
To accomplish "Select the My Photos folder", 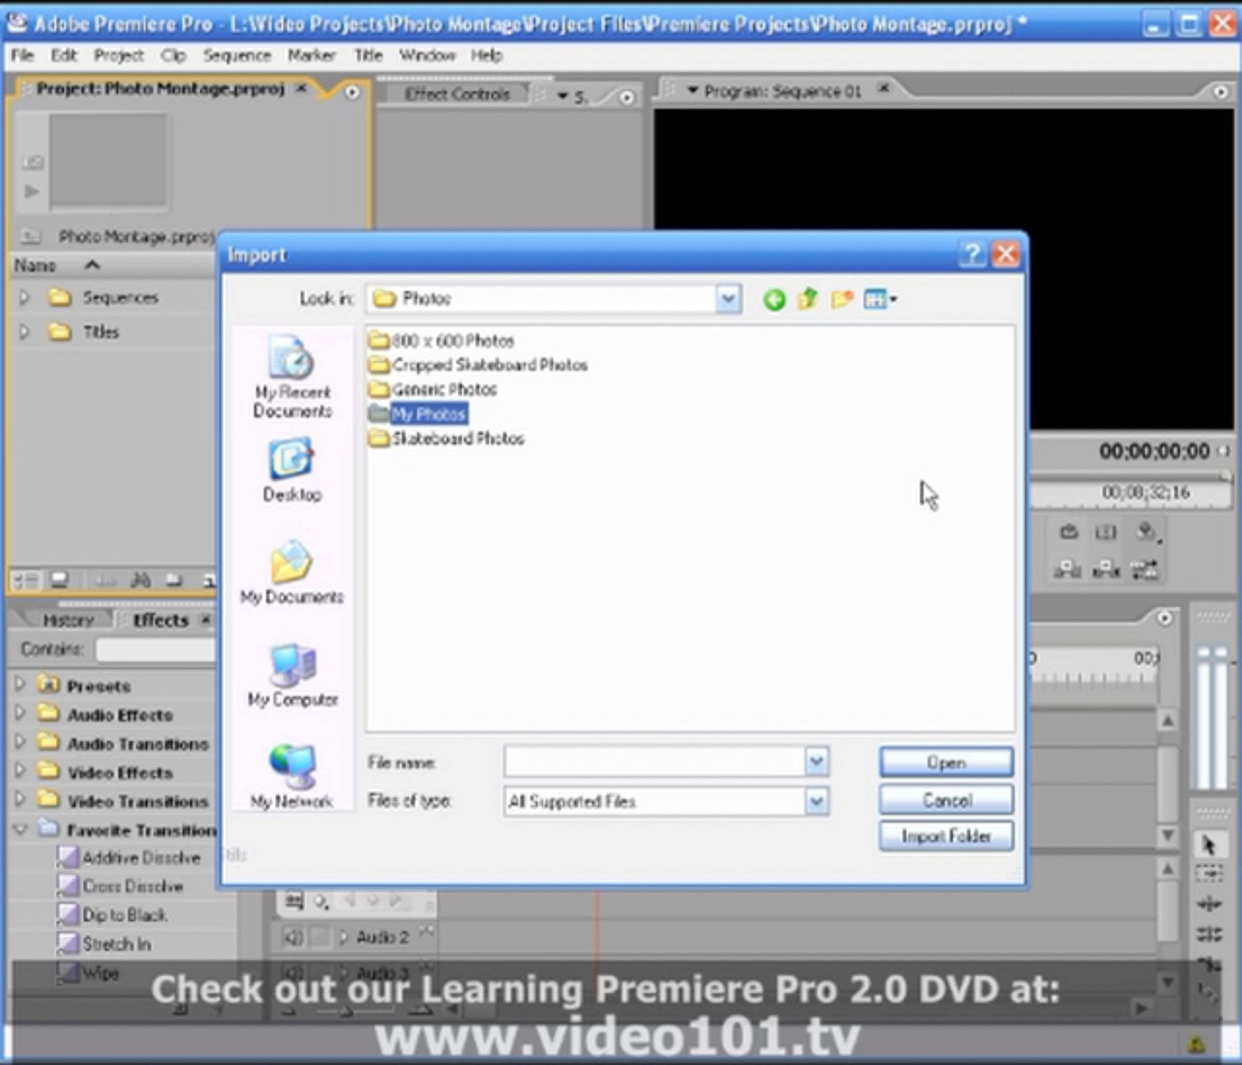I will 418,414.
